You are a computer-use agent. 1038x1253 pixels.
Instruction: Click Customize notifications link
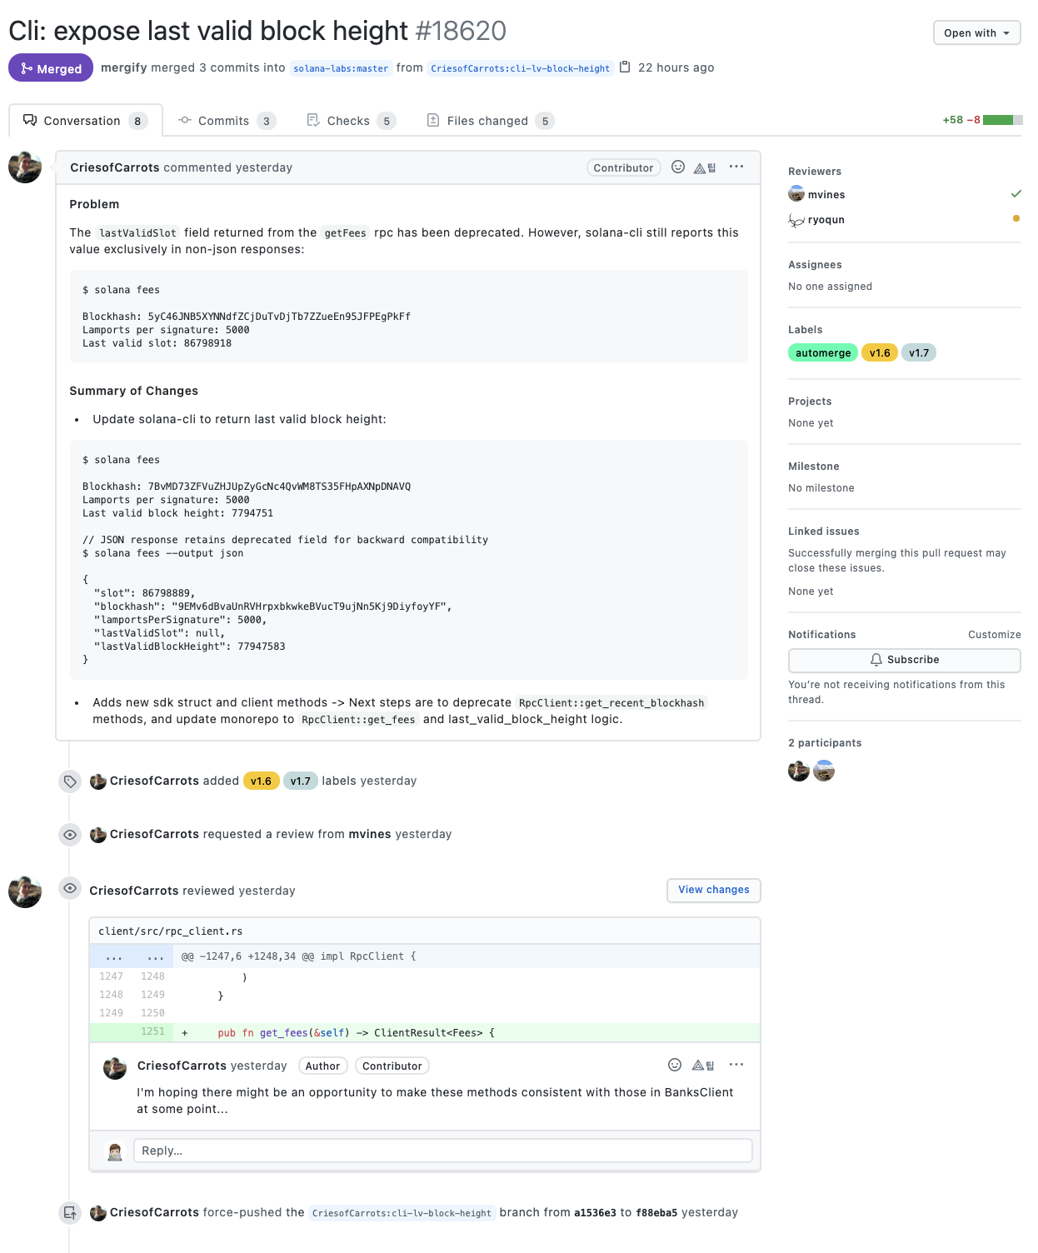tap(994, 634)
